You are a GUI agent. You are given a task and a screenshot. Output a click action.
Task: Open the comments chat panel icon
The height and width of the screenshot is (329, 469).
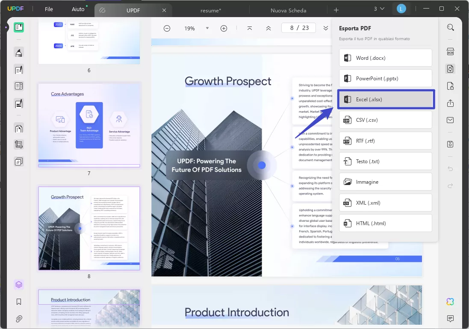tap(451, 319)
